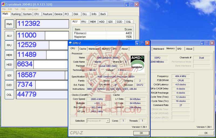Viewport: 216px width, 138px height.
Task: Click the total Mark score 112392
Action: pos(43,24)
